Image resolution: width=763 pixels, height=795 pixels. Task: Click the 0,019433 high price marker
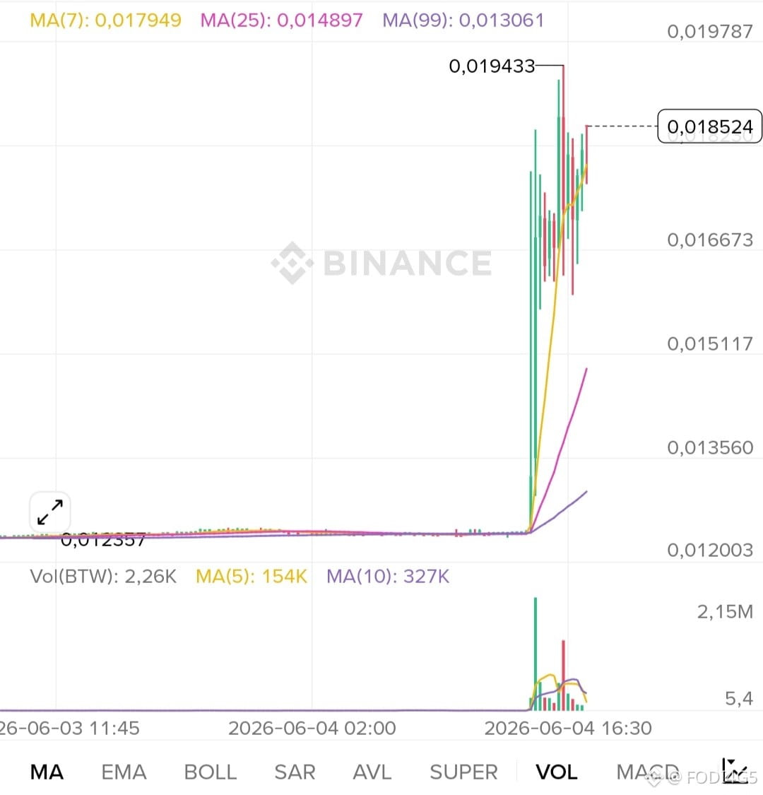coord(492,66)
